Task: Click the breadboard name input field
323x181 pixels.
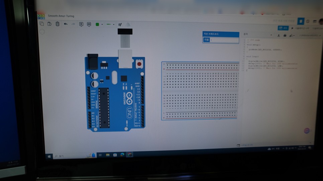Action: (x=224, y=40)
